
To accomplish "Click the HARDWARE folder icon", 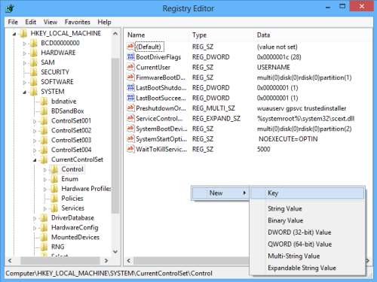I will tap(34, 53).
